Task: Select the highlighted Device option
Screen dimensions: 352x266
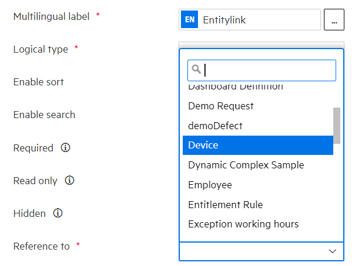Action: click(258, 145)
